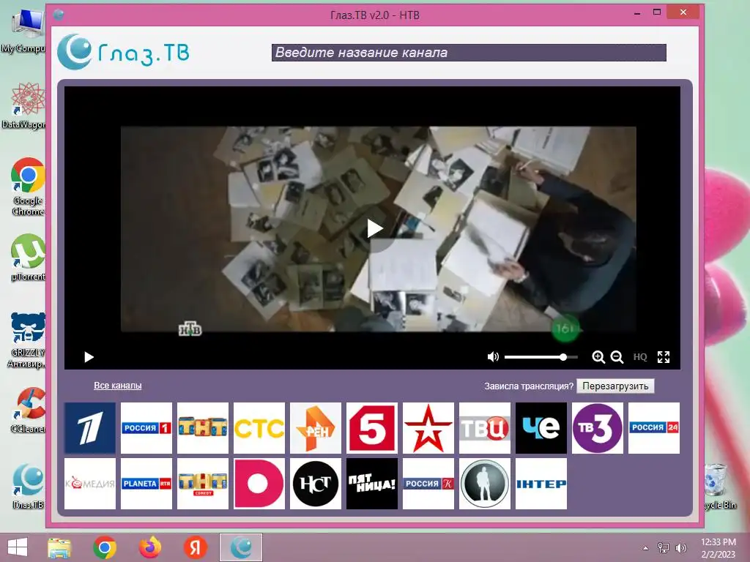Switch to Planeta RTR channel
The height and width of the screenshot is (562, 750).
pos(146,484)
